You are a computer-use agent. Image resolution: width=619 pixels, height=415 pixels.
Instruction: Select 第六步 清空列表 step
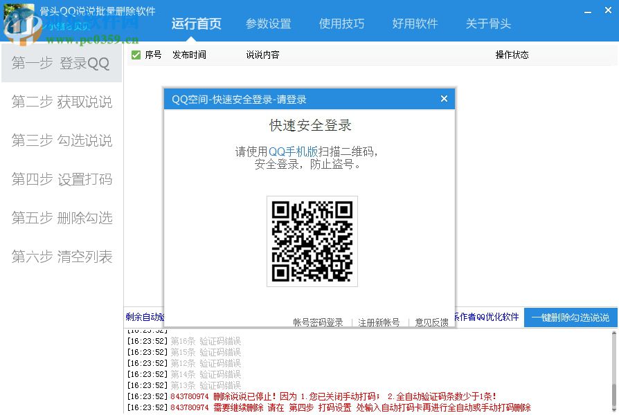point(61,257)
